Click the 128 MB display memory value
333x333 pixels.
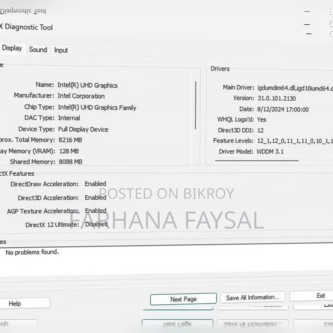pos(69,151)
